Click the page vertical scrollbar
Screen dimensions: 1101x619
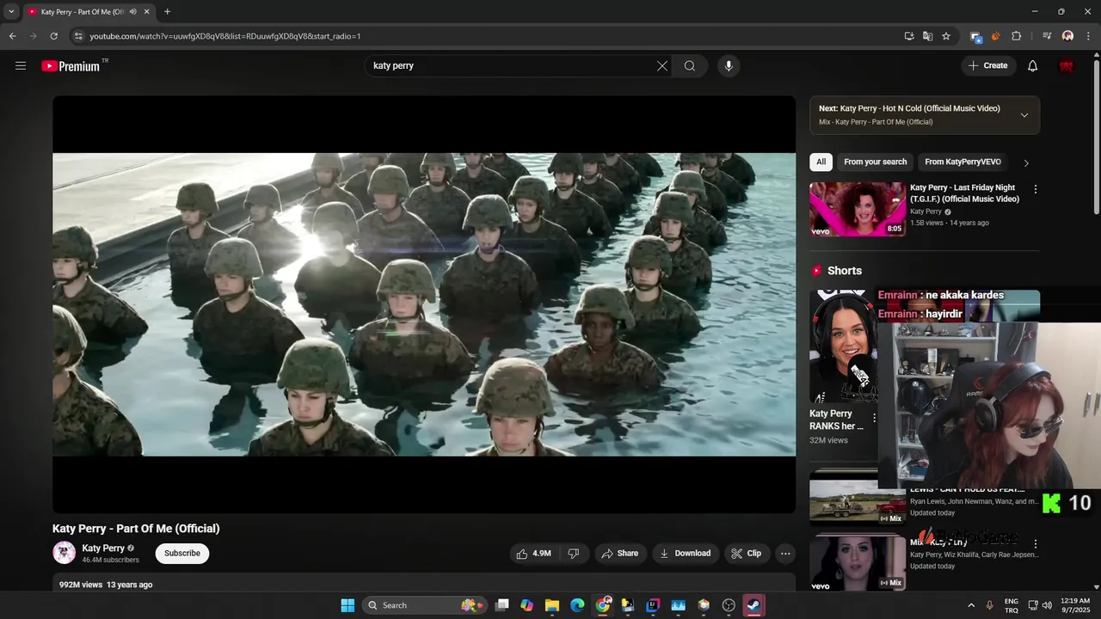tap(1096, 138)
